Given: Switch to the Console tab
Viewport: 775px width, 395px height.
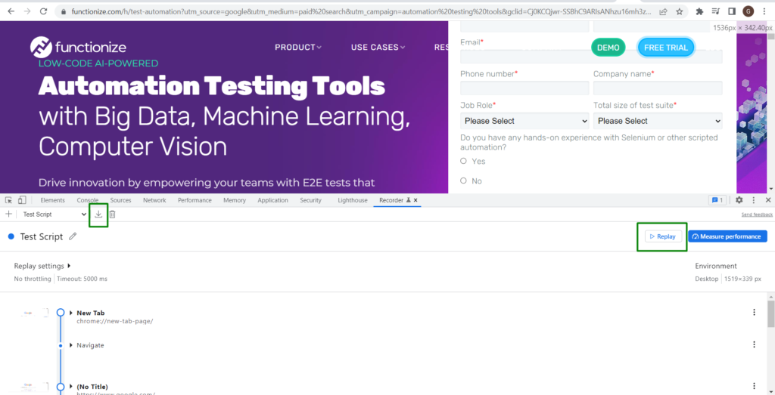Looking at the screenshot, I should click(x=88, y=200).
